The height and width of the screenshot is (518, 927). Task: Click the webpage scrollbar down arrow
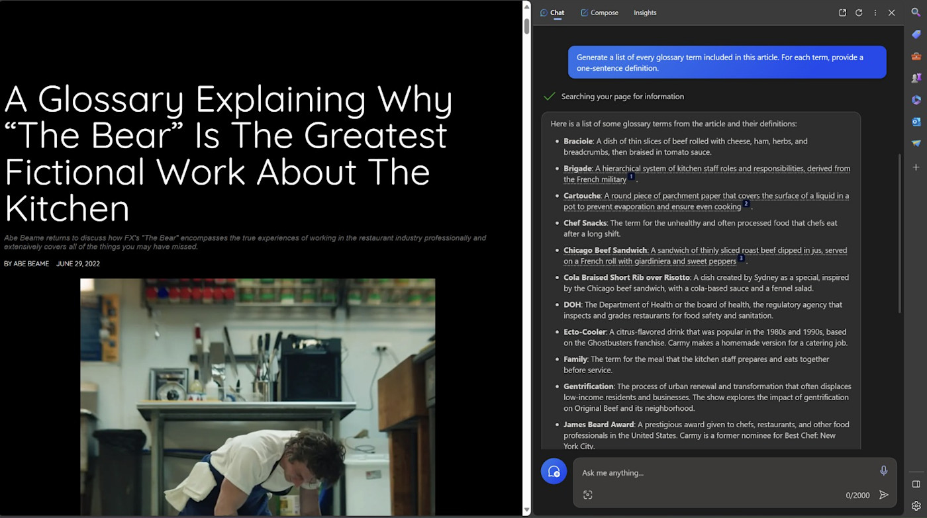tap(526, 511)
